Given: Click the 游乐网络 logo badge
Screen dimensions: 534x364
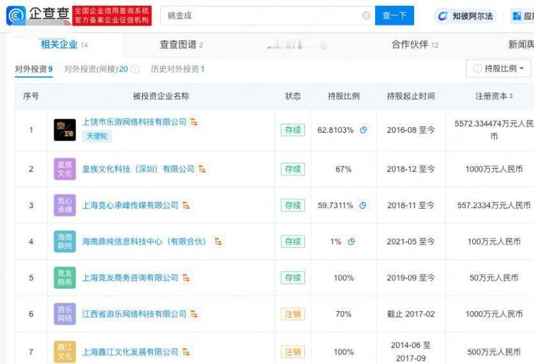Looking at the screenshot, I should [x=64, y=314].
